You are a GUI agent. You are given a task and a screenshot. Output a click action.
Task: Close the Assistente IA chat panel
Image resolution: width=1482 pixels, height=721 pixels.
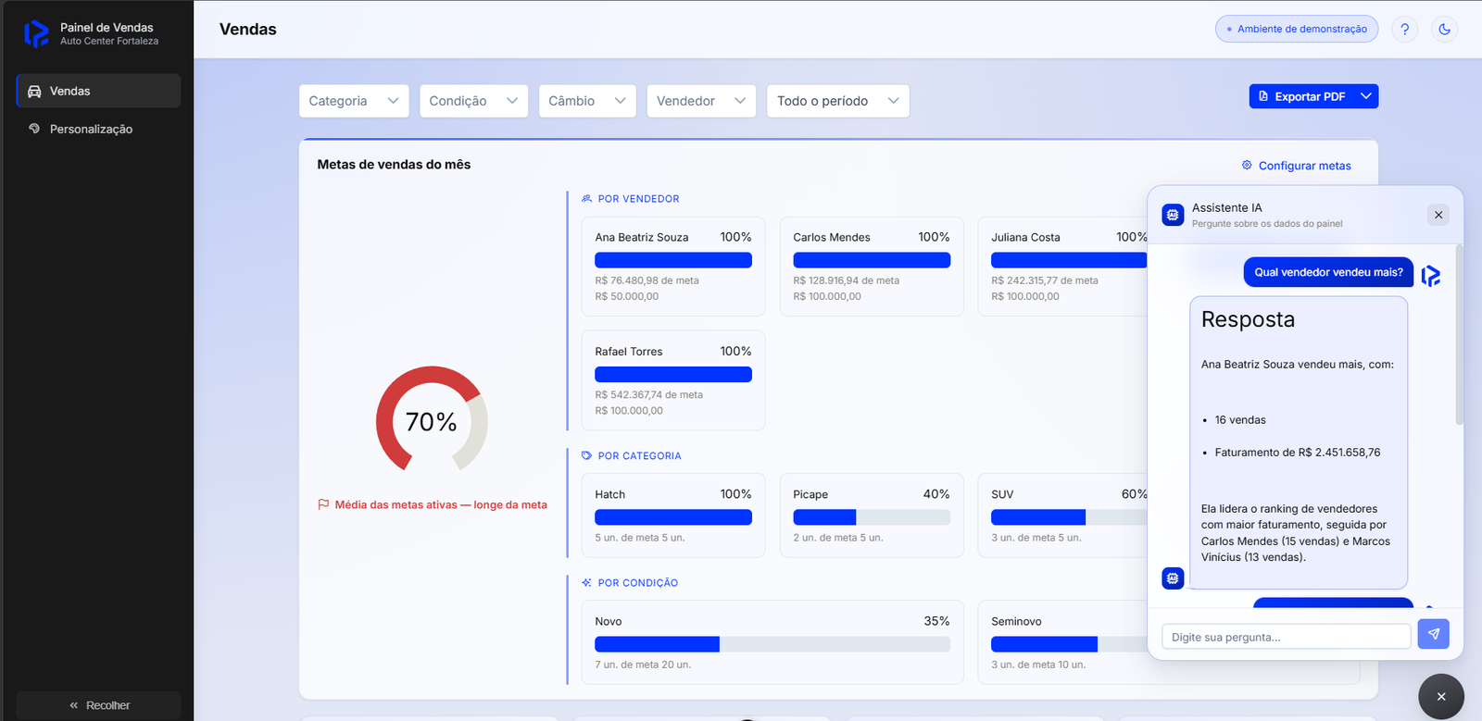pos(1438,215)
